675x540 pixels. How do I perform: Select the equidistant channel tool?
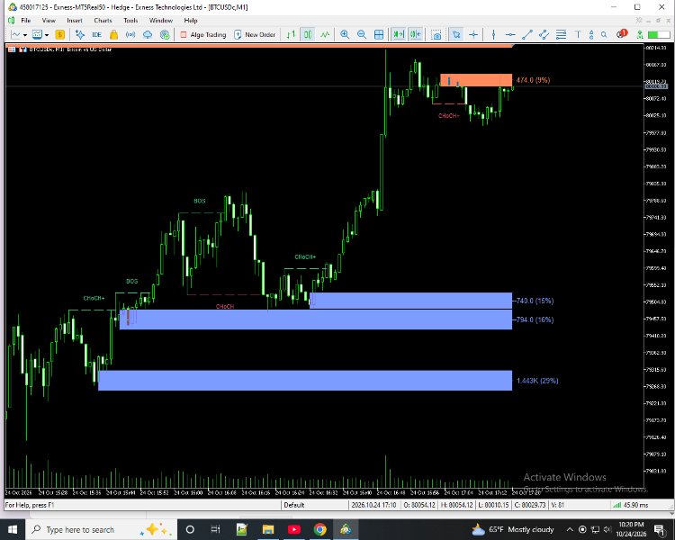click(x=544, y=35)
